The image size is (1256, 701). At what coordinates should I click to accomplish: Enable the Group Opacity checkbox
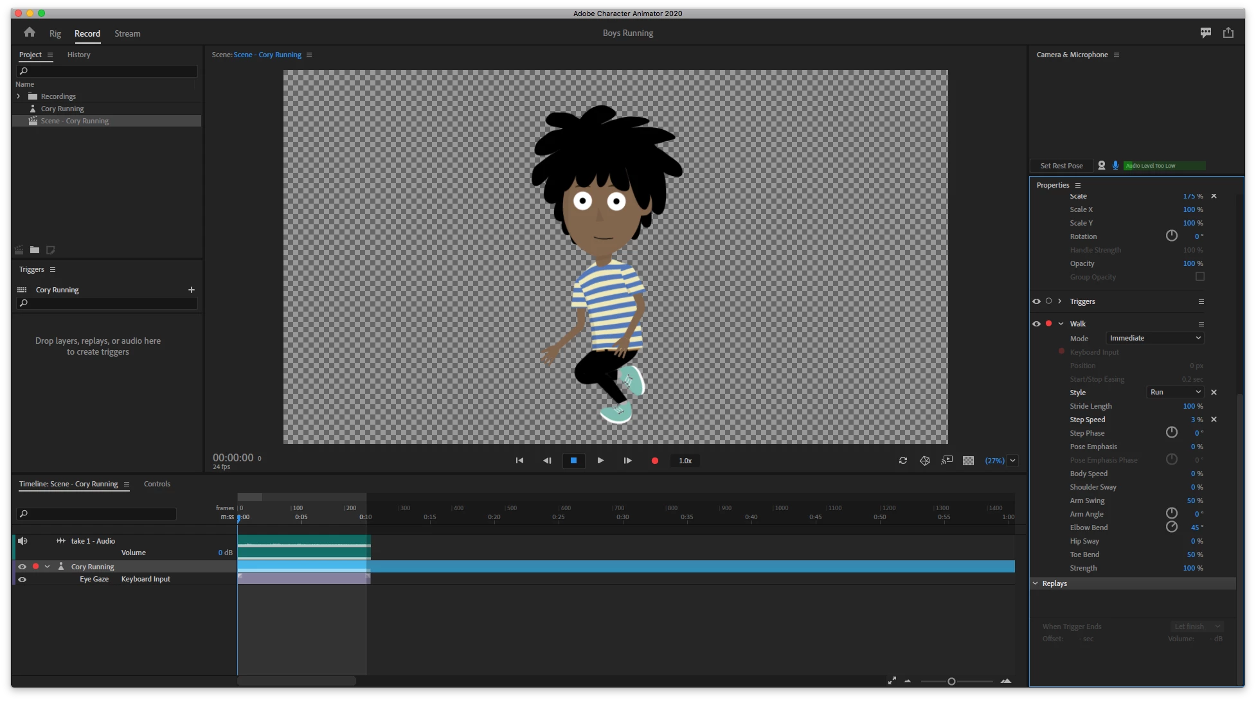[1199, 277]
